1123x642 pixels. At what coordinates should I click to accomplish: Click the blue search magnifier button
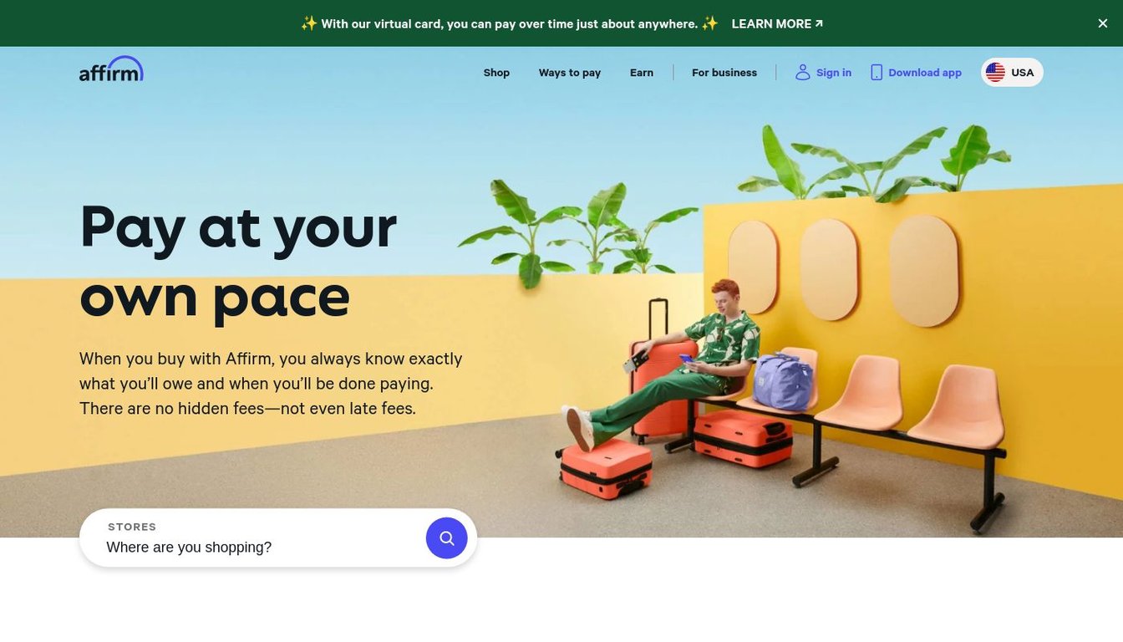click(x=447, y=538)
